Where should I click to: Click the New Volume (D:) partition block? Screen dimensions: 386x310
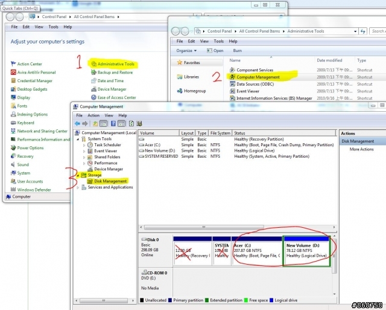306,251
